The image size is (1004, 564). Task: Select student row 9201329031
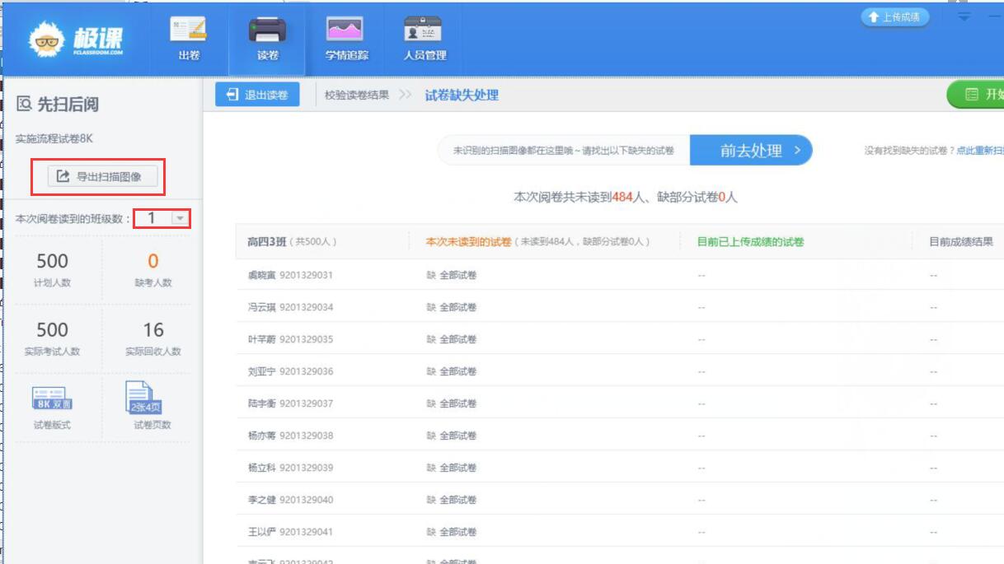[620, 275]
